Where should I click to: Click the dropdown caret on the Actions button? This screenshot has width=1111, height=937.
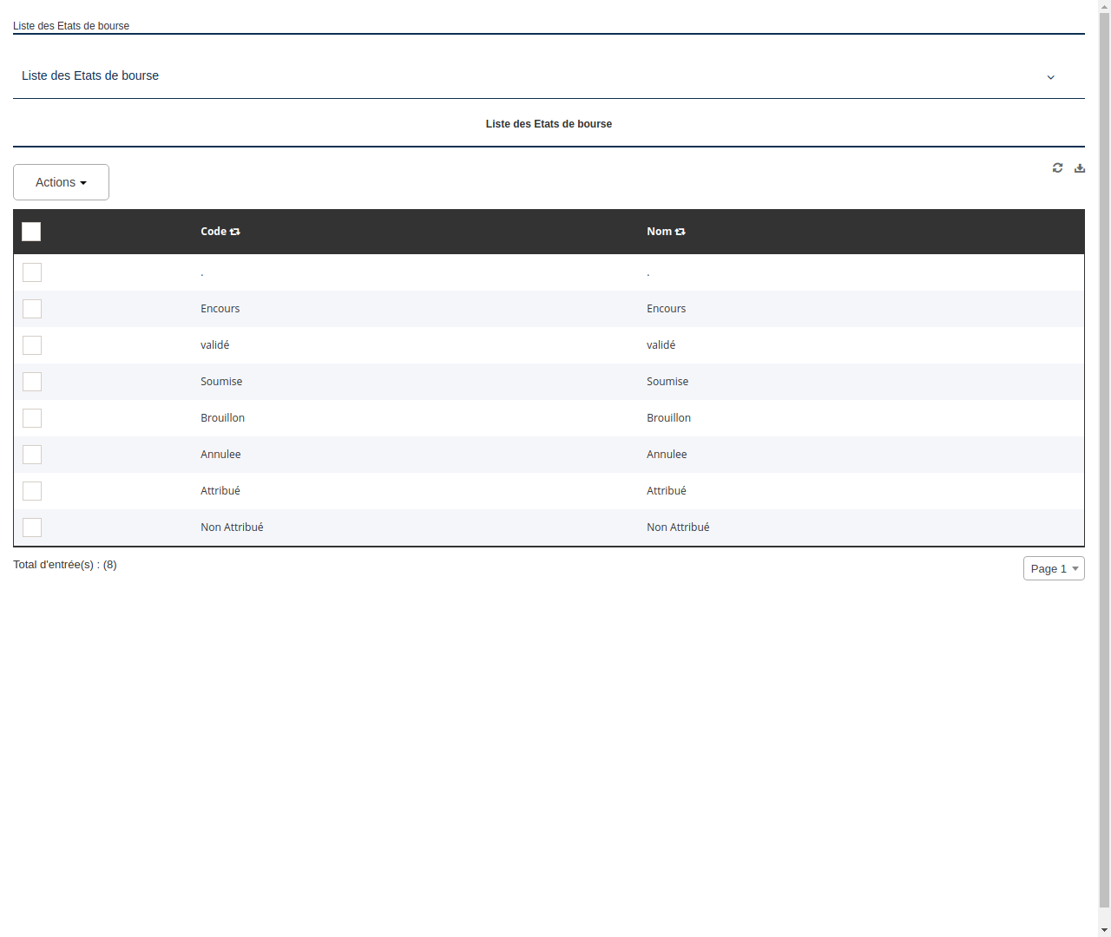(x=84, y=182)
